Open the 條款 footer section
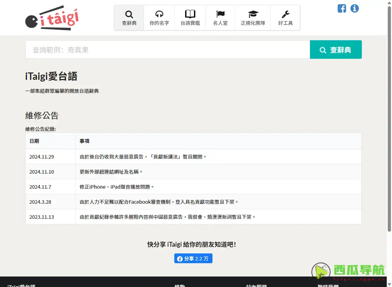The image size is (392, 287). coord(180,286)
